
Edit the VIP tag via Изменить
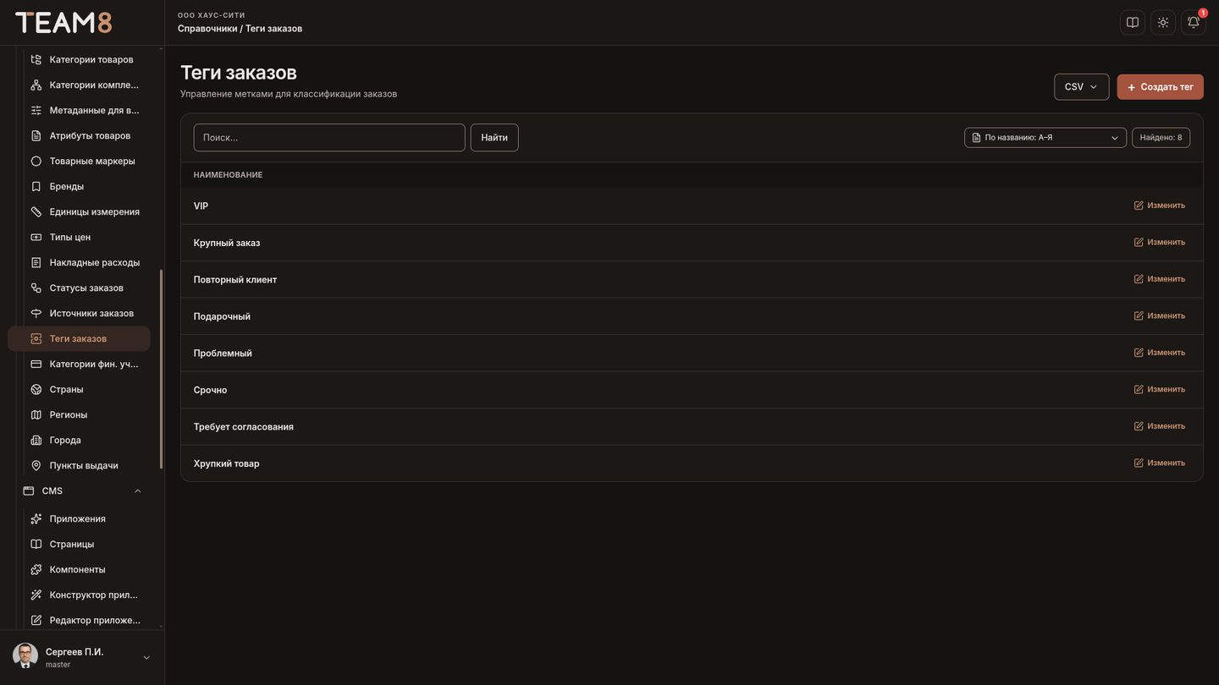click(1160, 205)
